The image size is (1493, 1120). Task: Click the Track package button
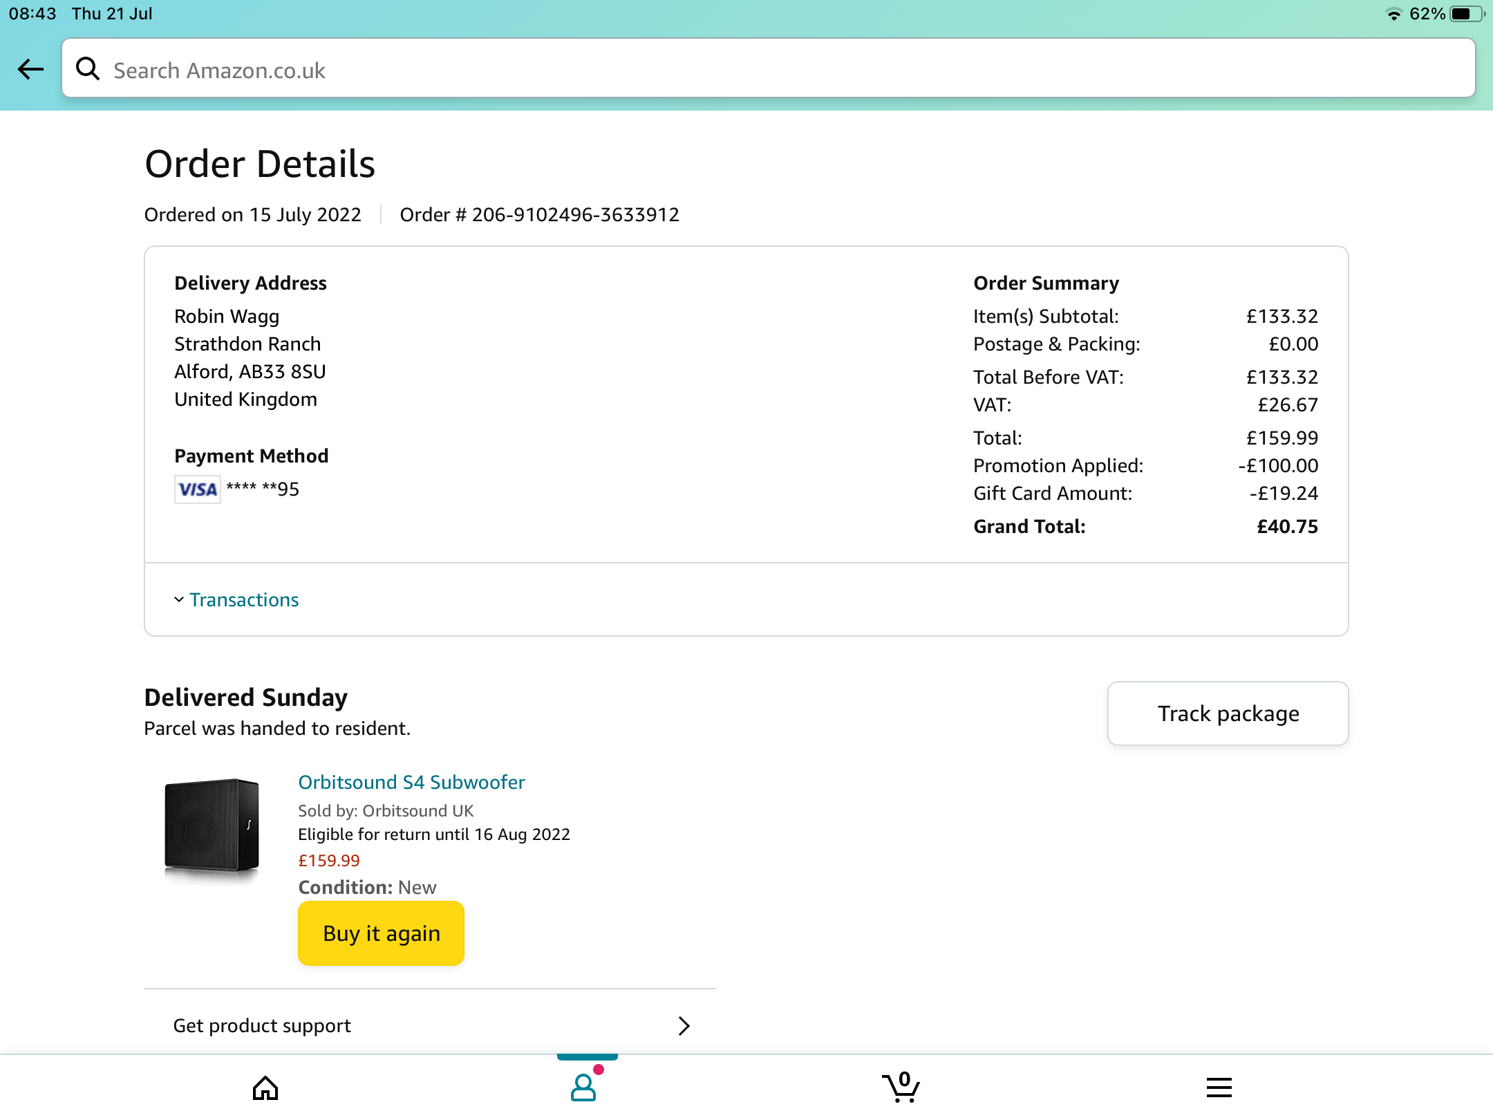click(x=1228, y=713)
